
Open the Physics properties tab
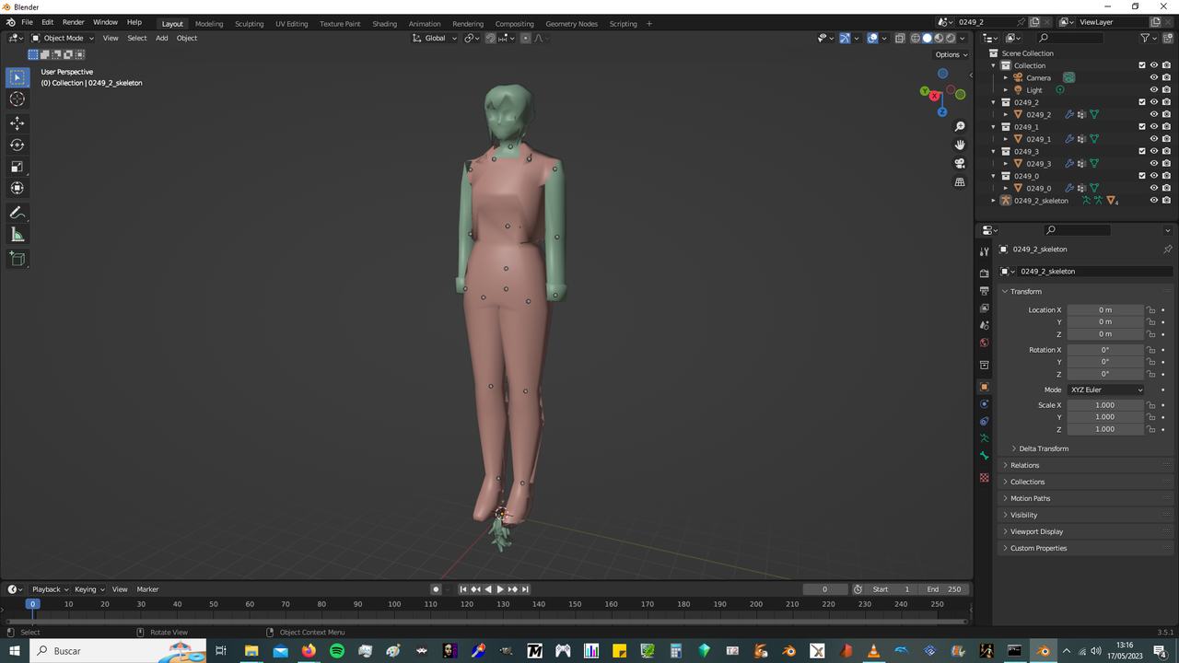coord(984,404)
